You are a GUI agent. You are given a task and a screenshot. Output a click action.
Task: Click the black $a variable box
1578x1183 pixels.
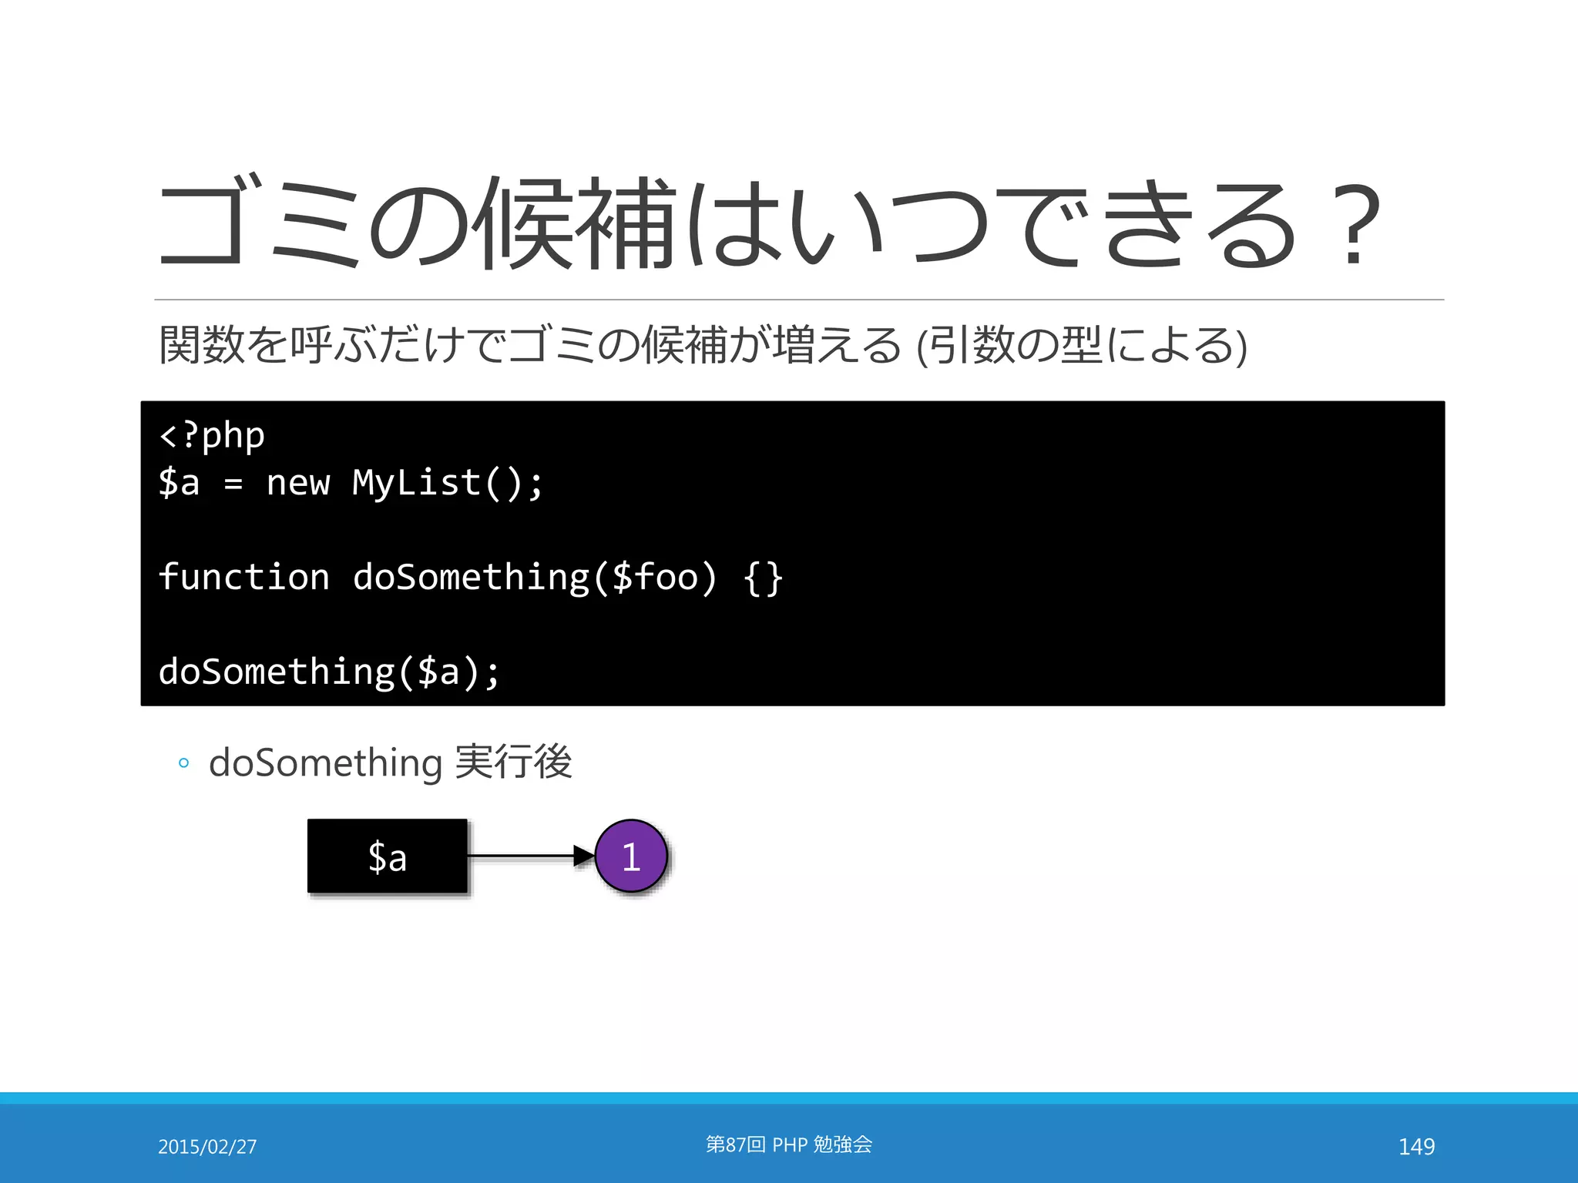click(x=387, y=856)
